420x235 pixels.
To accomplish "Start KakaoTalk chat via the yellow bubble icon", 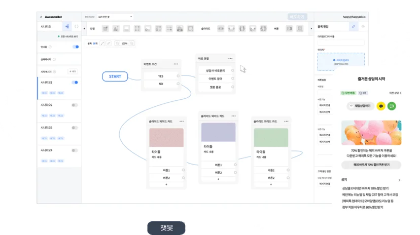I will (381, 106).
